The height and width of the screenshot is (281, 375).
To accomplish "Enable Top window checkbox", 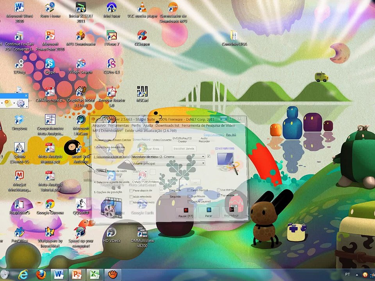I will coord(218,196).
